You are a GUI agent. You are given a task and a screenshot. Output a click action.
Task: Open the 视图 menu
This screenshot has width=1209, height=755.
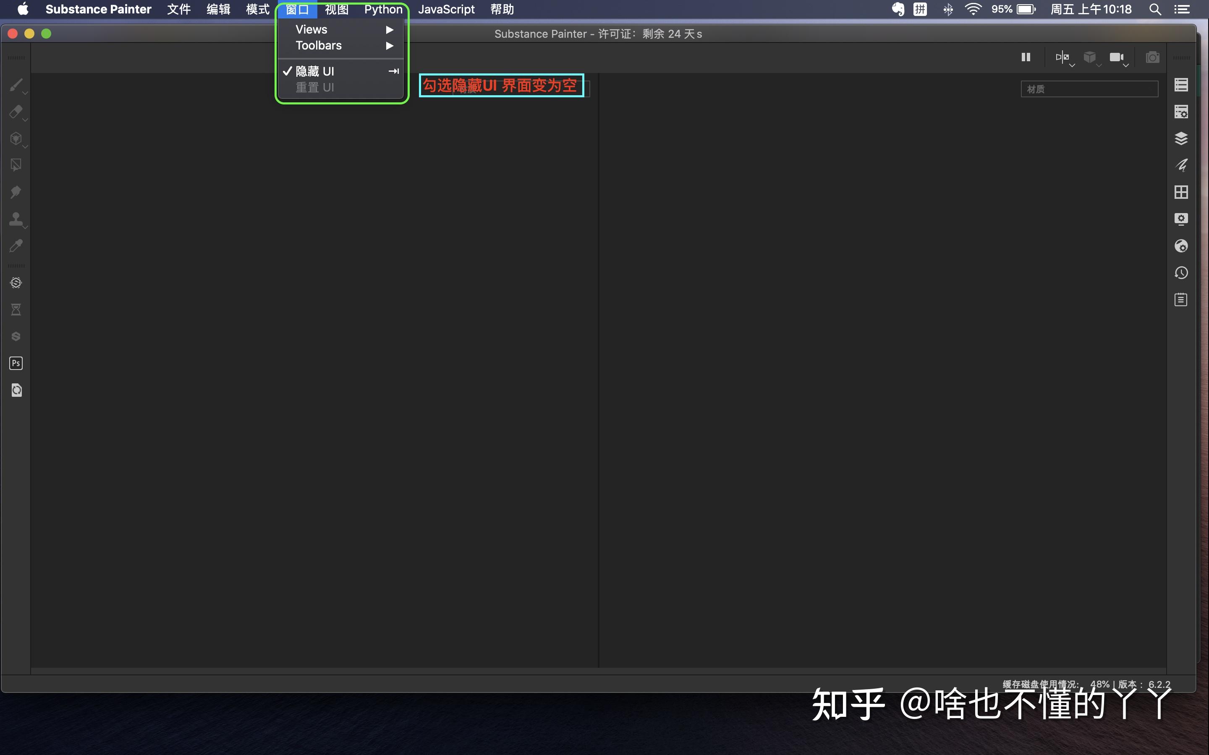click(336, 10)
